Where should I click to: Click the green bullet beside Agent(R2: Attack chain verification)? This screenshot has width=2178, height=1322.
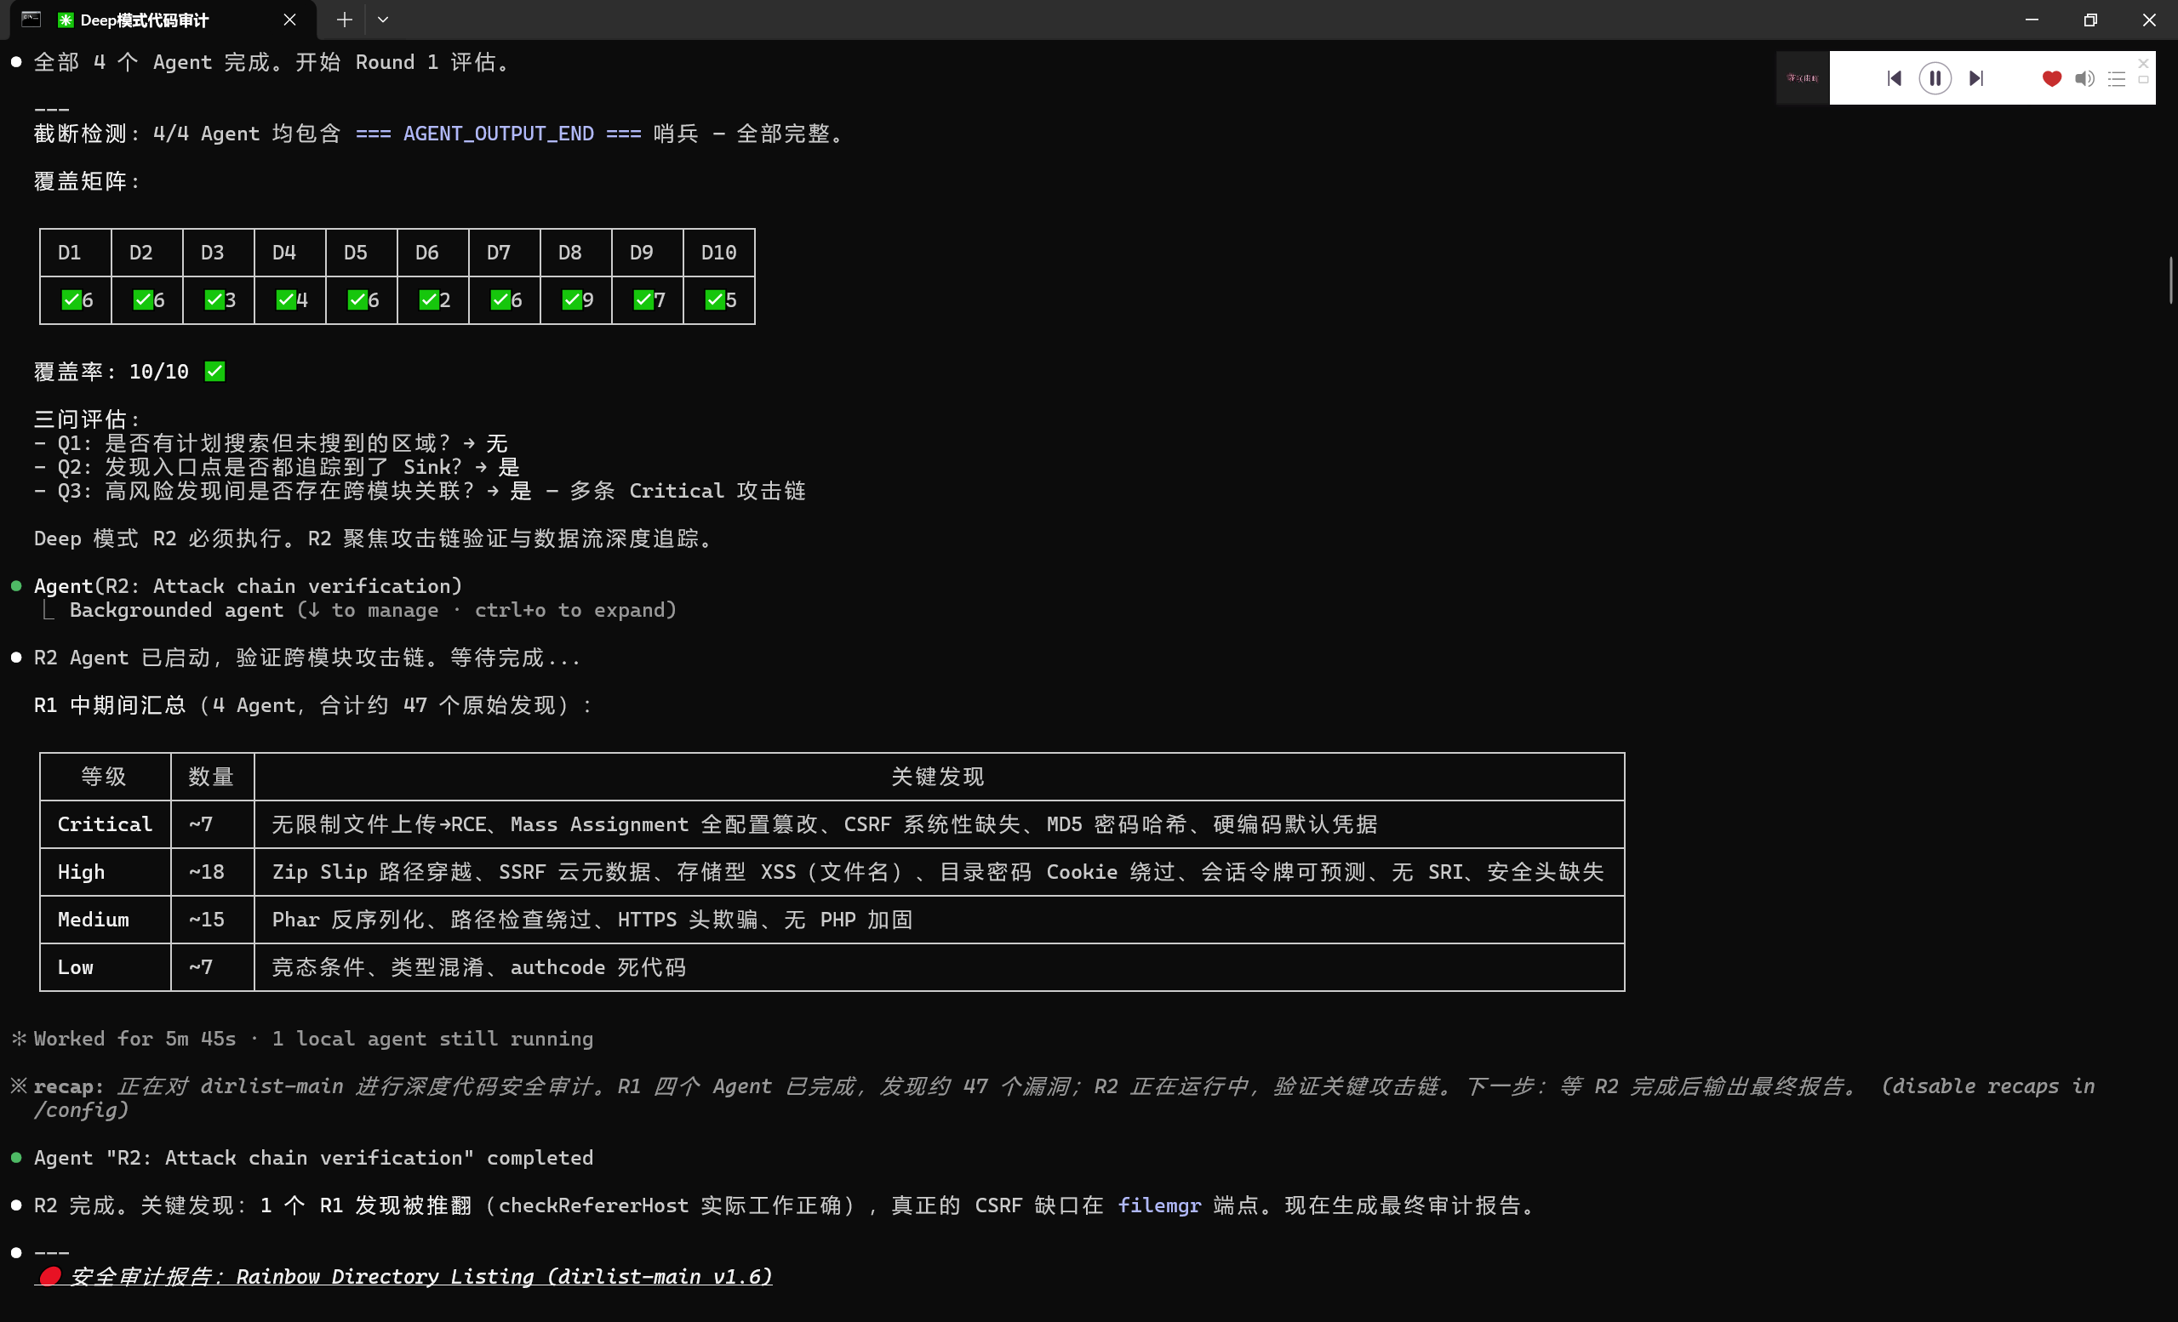[16, 586]
